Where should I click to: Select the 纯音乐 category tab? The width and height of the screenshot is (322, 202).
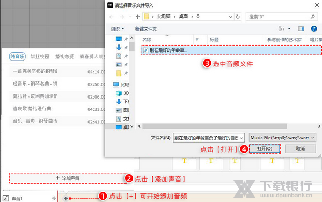point(17,56)
